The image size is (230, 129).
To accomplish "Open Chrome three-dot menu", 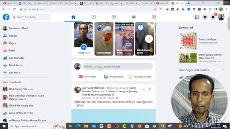I will (226, 9).
